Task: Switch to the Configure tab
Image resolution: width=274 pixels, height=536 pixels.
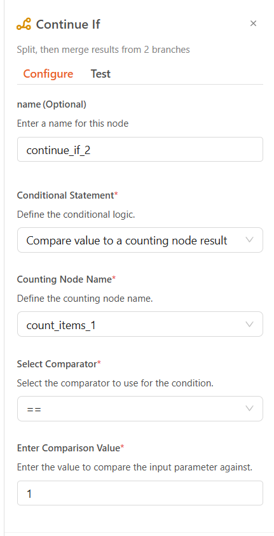Action: 48,74
